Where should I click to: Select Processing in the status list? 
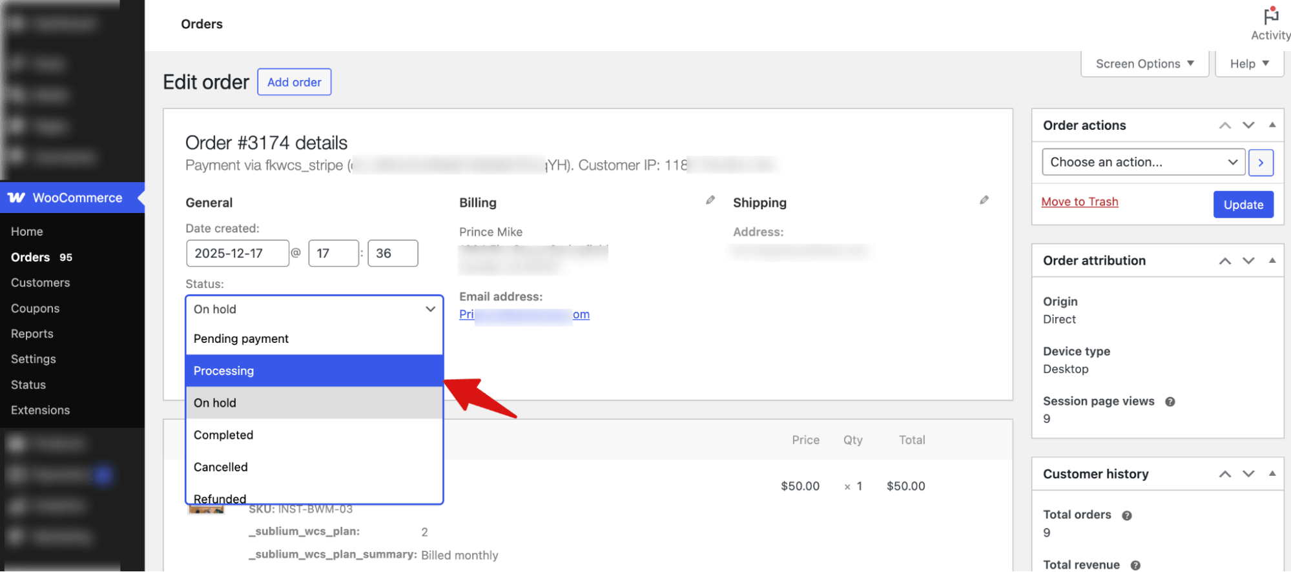click(x=314, y=371)
